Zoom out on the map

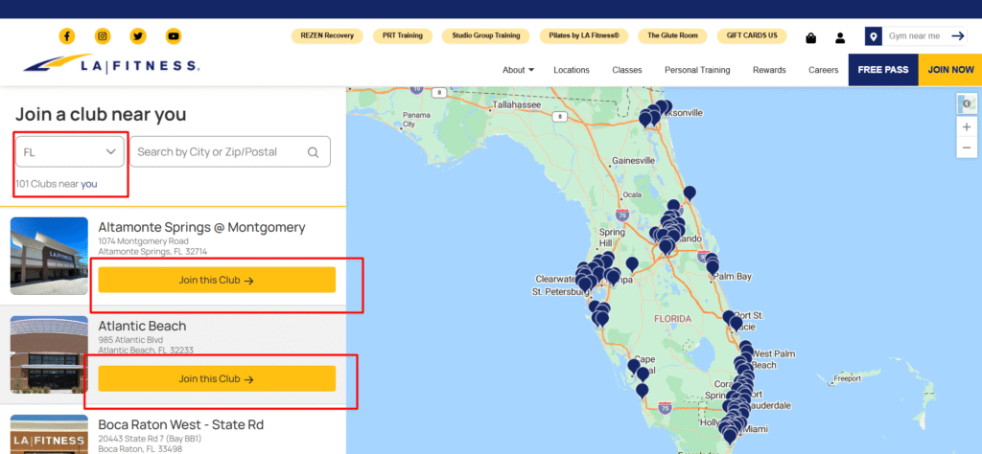point(967,148)
